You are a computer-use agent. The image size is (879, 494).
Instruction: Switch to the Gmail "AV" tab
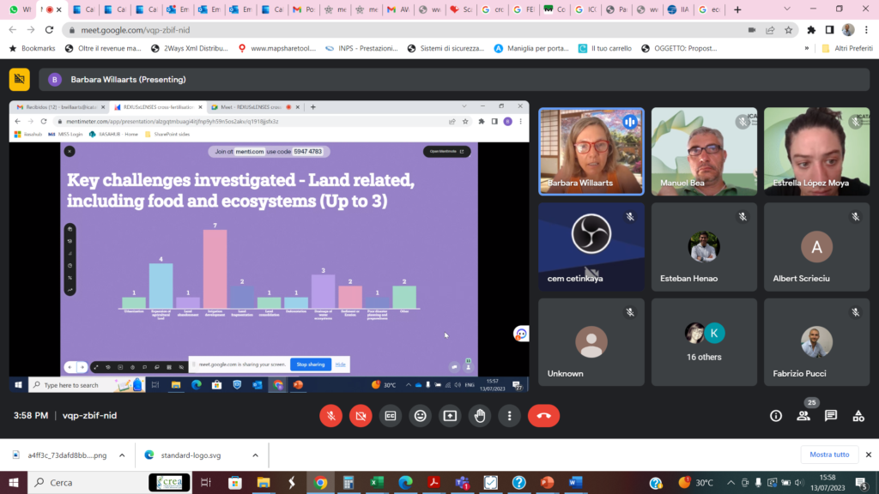pyautogui.click(x=398, y=9)
